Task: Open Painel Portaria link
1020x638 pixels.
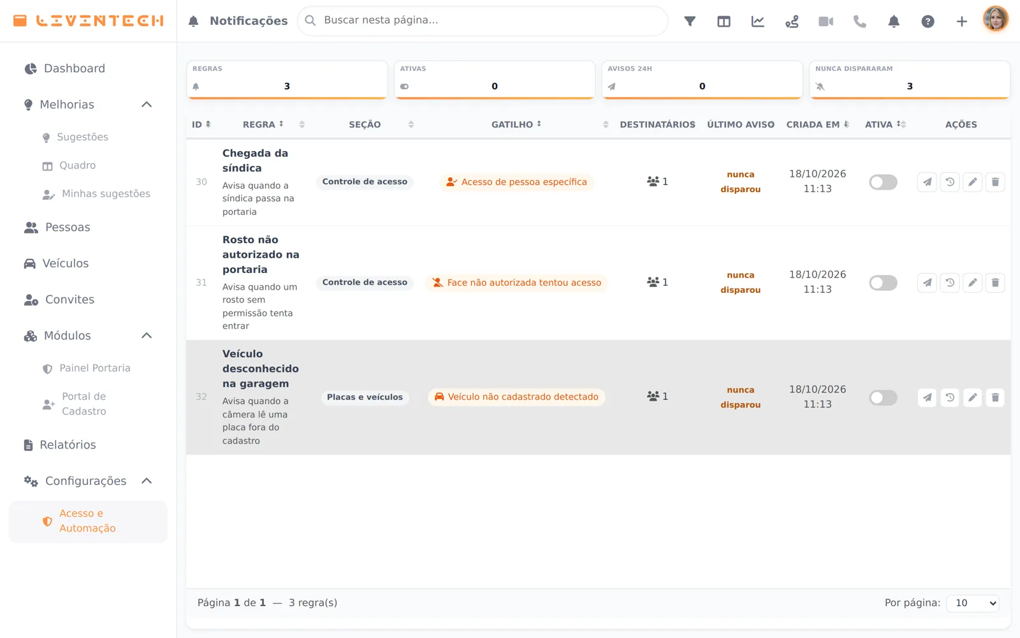Action: click(x=88, y=368)
